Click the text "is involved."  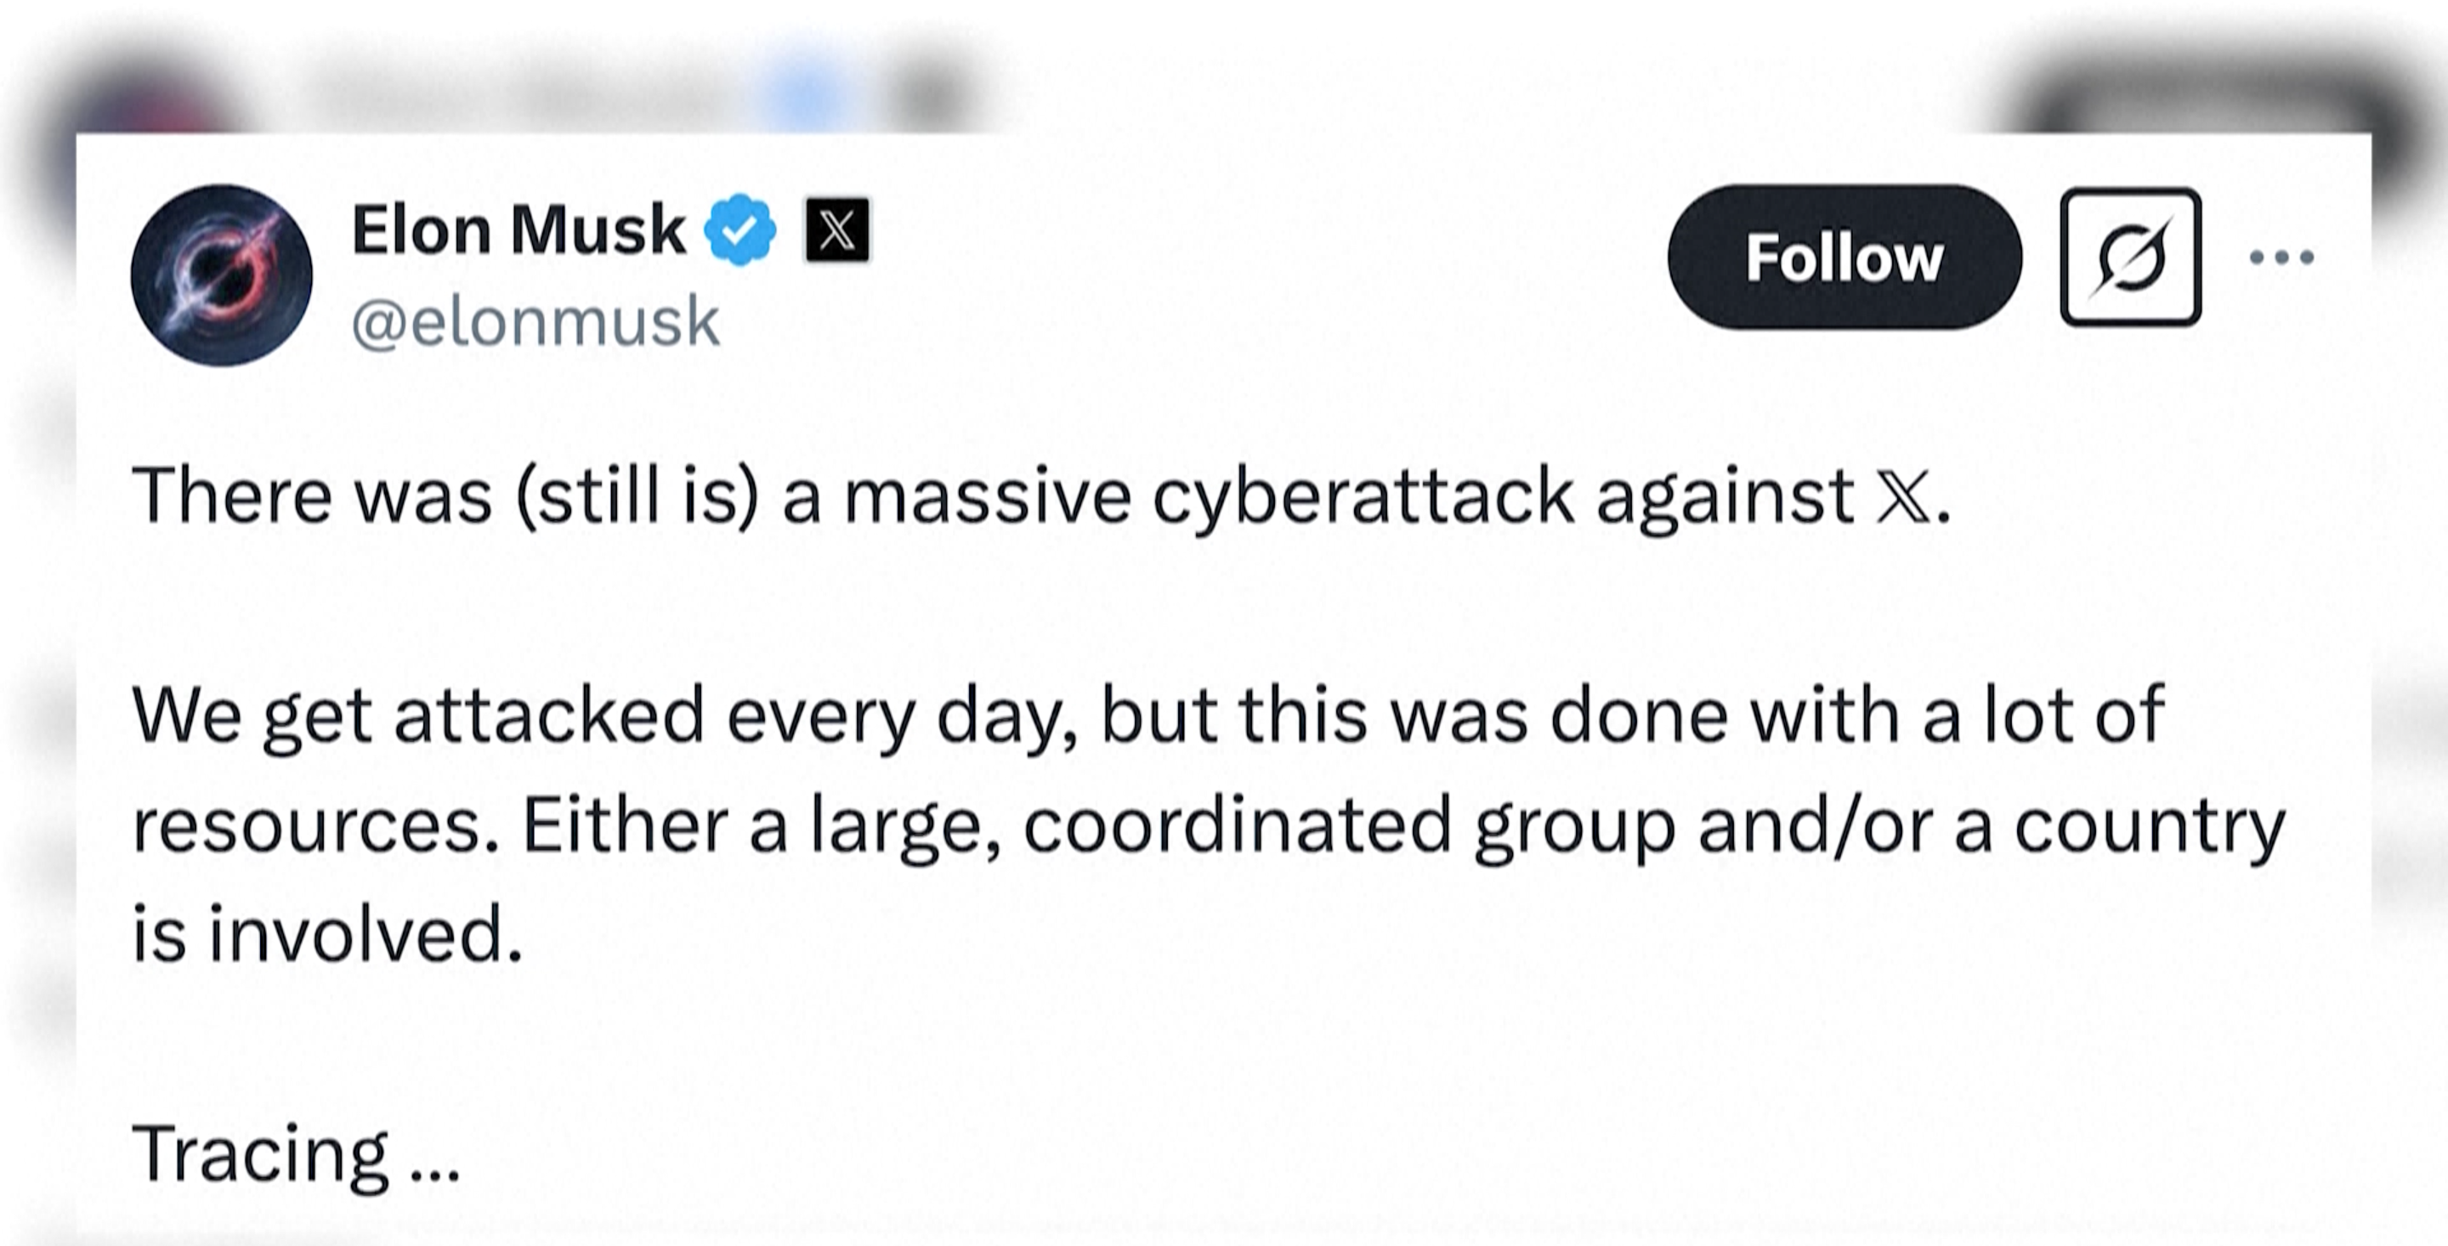pos(327,935)
